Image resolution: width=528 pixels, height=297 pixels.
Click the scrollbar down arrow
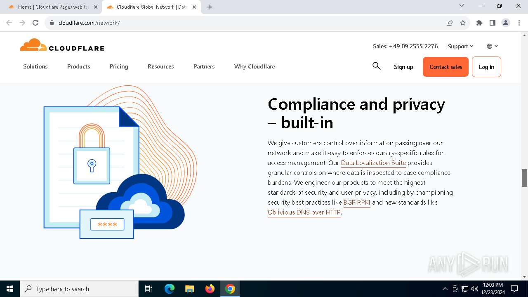(x=525, y=277)
